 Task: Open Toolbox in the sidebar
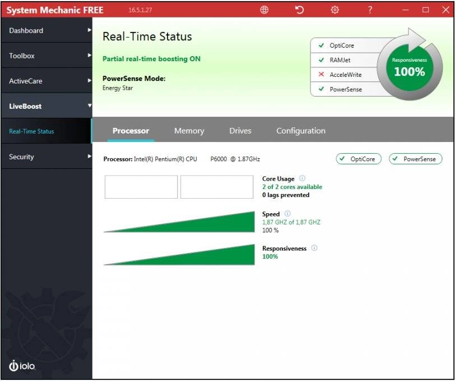(47, 56)
